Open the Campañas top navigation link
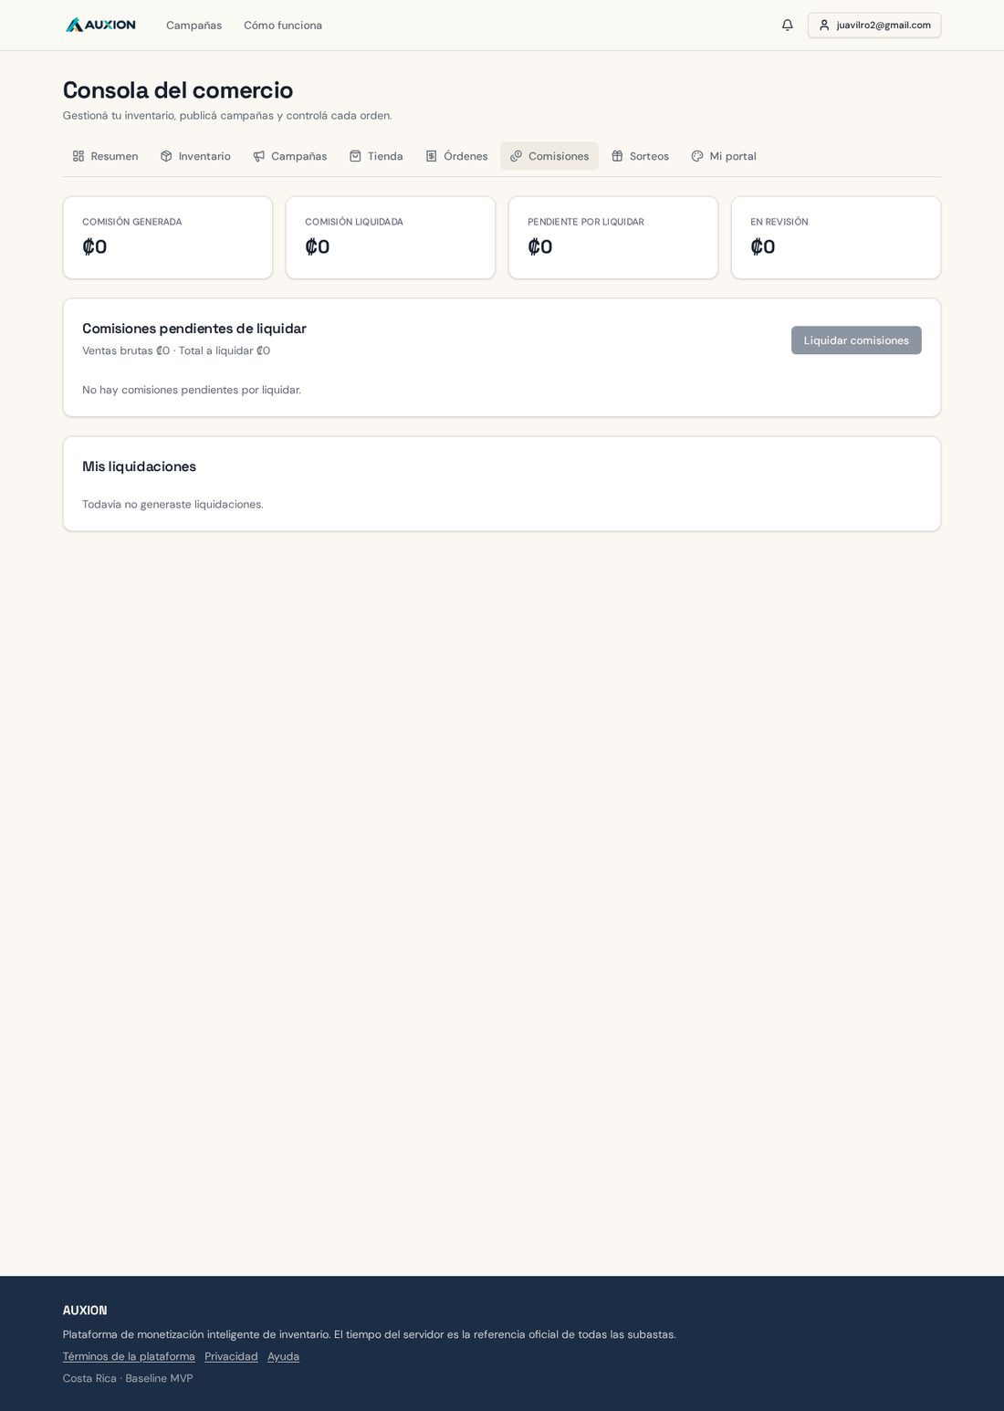 point(193,26)
